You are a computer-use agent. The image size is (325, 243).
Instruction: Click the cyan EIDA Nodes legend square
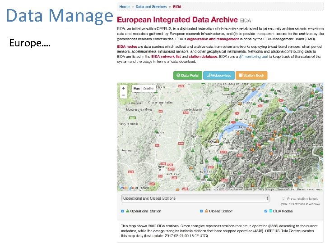[271, 211]
